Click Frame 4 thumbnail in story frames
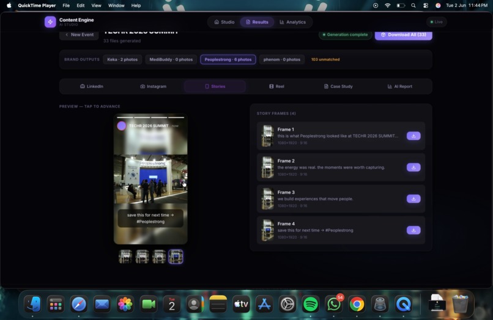 267,230
